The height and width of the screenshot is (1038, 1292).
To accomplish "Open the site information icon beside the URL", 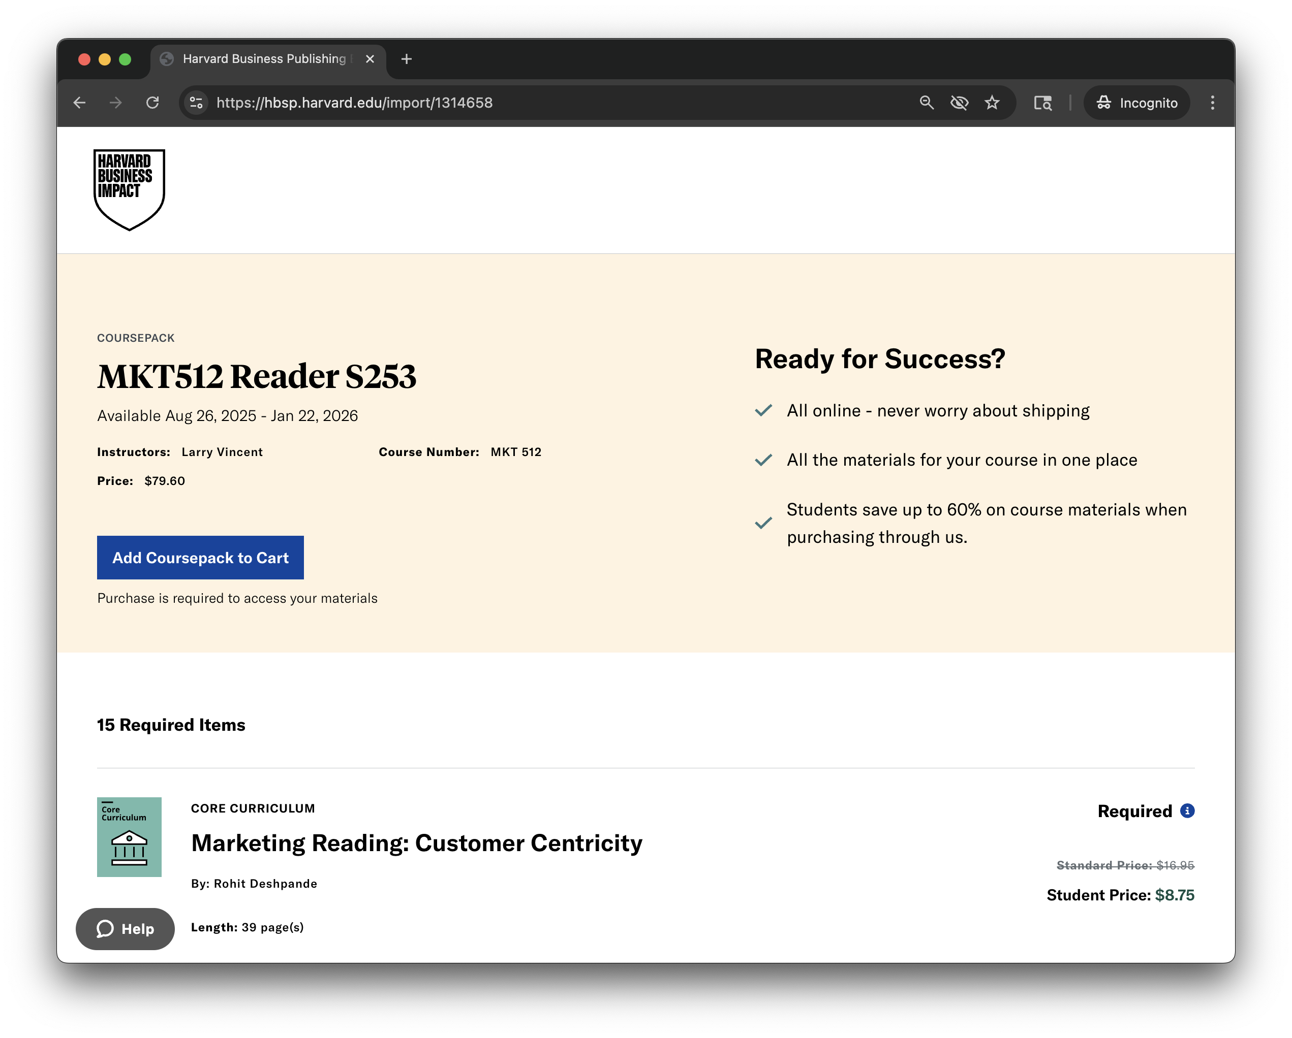I will [x=196, y=103].
